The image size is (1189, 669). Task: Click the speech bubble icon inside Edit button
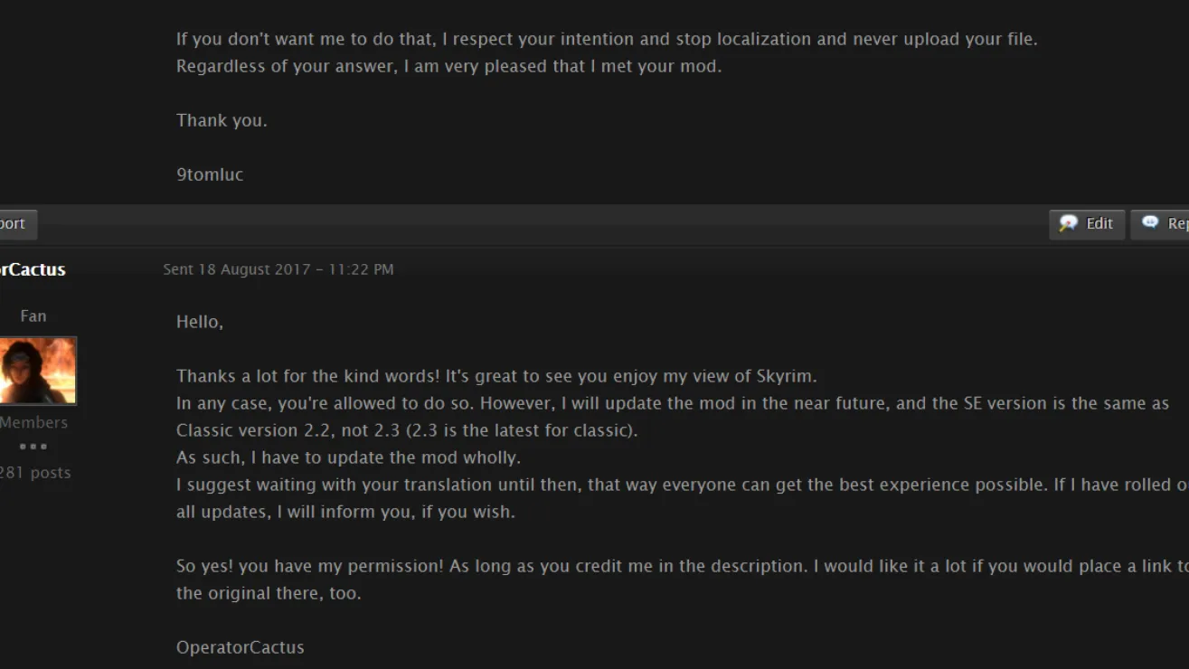coord(1068,223)
